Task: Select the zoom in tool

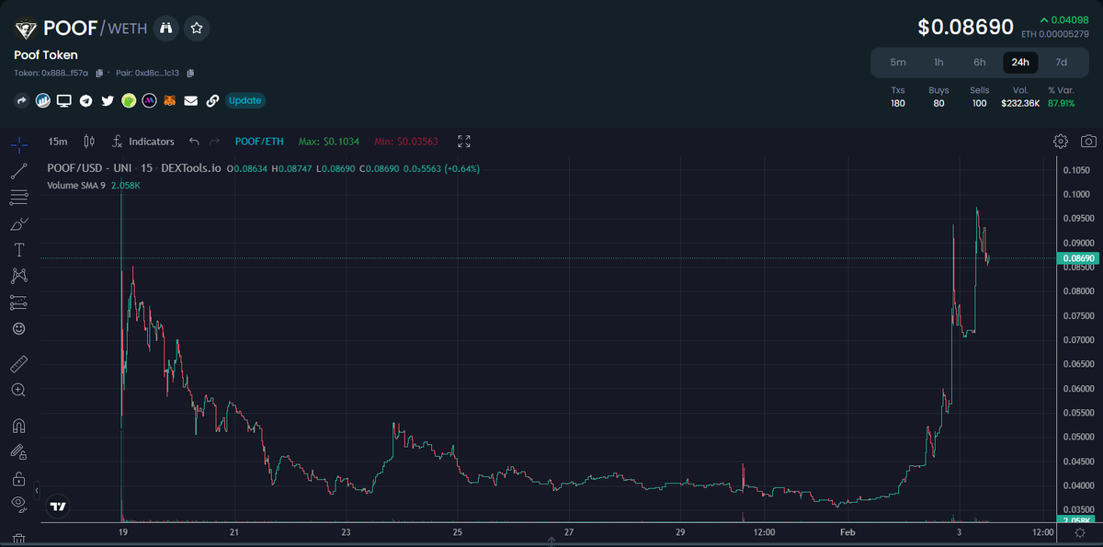Action: pyautogui.click(x=18, y=390)
